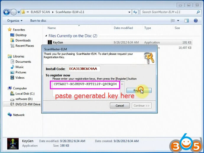Sort by the Name column header
The image size is (204, 153).
coord(52,28)
